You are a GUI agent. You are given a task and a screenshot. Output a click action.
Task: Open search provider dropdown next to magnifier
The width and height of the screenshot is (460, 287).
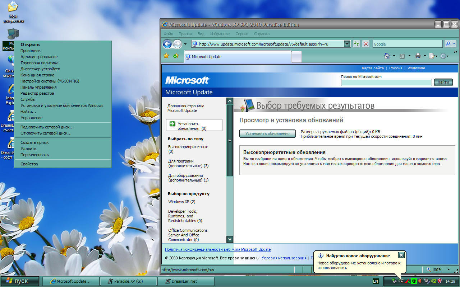(x=454, y=44)
